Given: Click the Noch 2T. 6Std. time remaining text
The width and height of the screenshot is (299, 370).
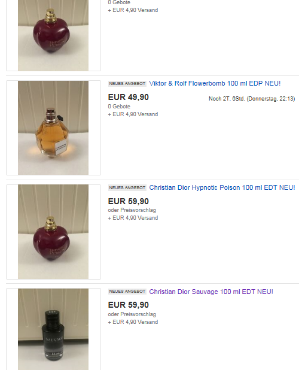Looking at the screenshot, I should point(252,99).
